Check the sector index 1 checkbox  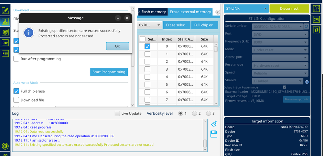point(147,54)
